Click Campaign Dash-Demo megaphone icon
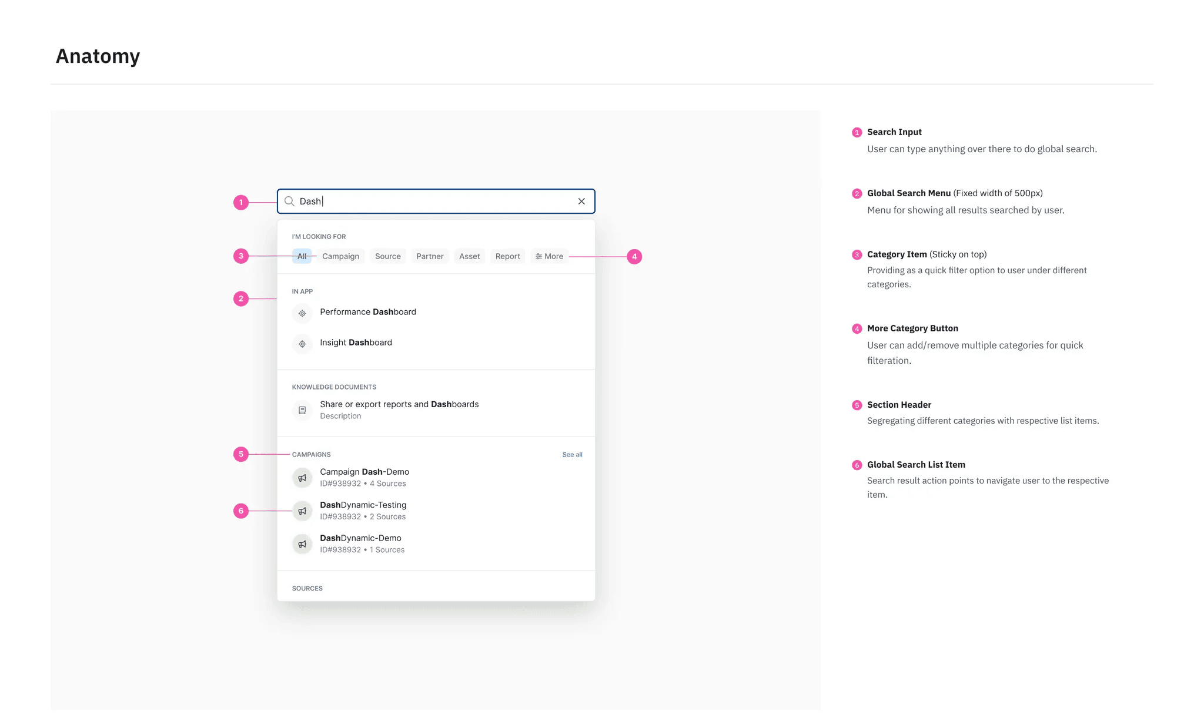 (302, 478)
